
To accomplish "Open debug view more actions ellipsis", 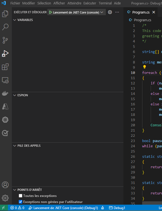I will coord(117,12).
